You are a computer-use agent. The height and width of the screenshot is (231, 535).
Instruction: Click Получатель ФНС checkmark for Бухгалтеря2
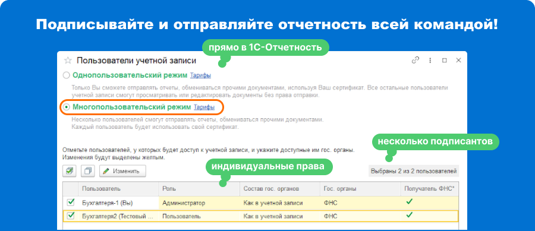pyautogui.click(x=410, y=215)
